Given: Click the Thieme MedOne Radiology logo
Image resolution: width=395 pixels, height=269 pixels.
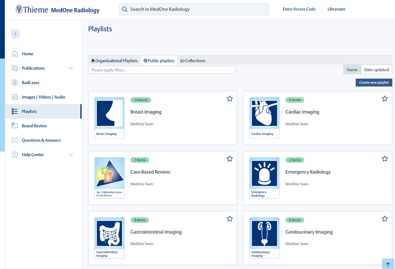Looking at the screenshot, I should 58,10.
